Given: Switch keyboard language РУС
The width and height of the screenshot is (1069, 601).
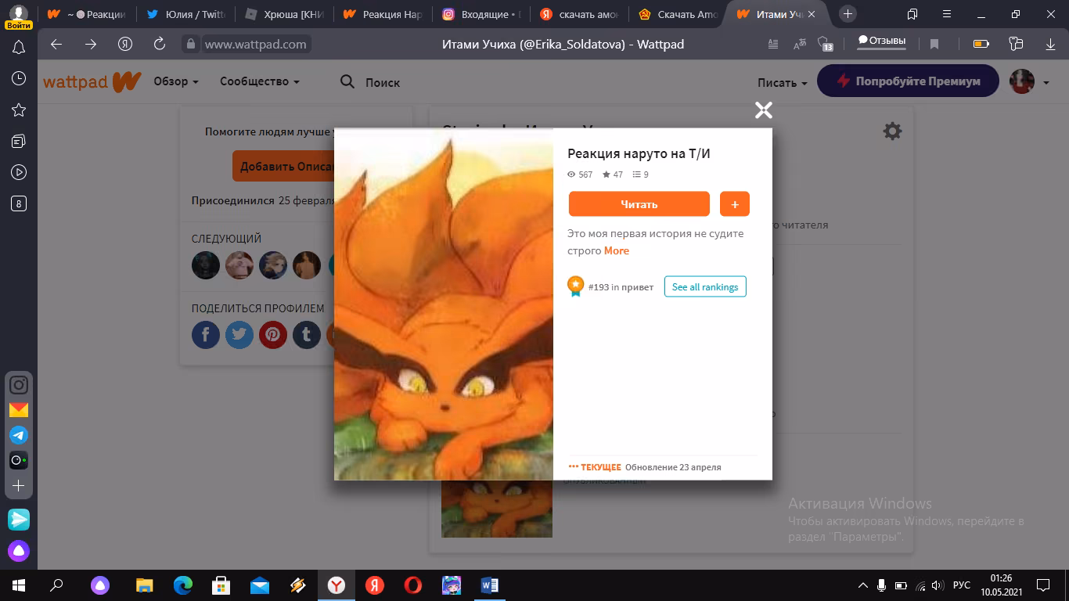Looking at the screenshot, I should point(962,585).
